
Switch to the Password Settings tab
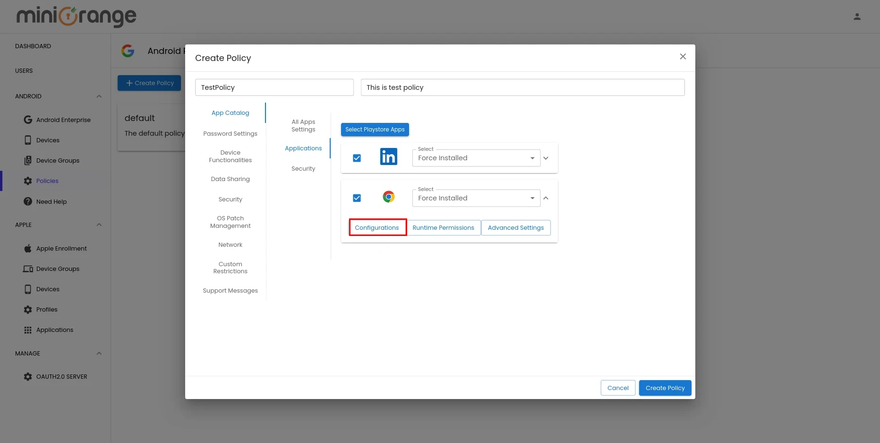pos(230,133)
